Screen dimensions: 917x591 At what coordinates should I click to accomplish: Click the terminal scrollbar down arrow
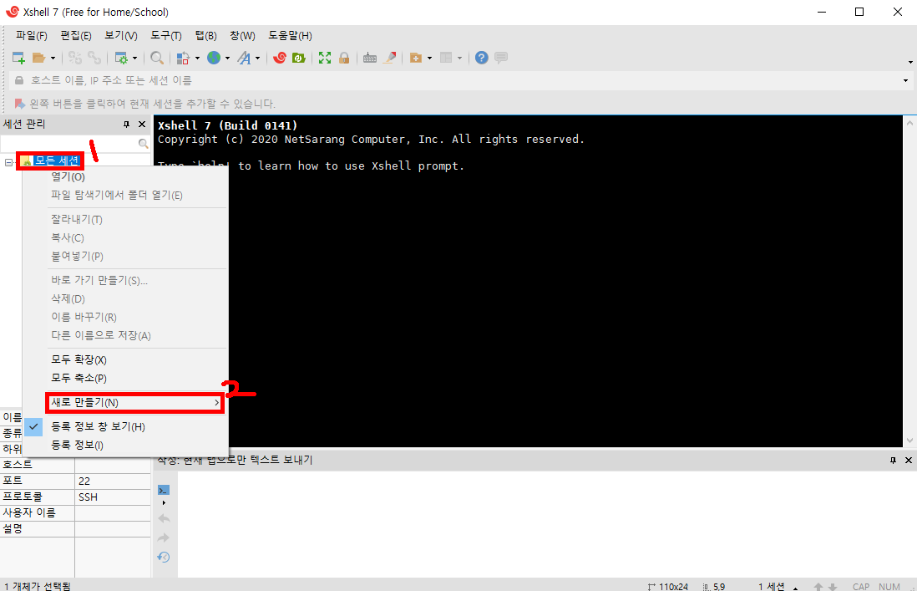909,441
